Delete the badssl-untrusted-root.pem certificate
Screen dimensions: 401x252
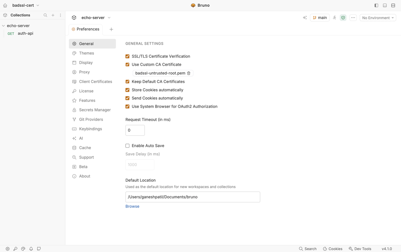(188, 73)
